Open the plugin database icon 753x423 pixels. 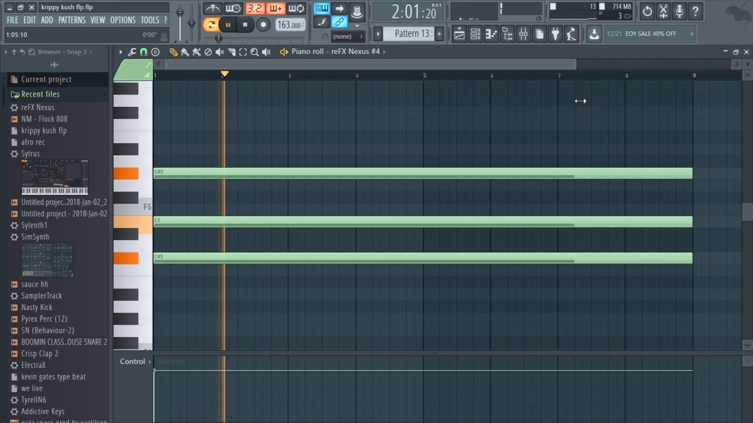555,34
